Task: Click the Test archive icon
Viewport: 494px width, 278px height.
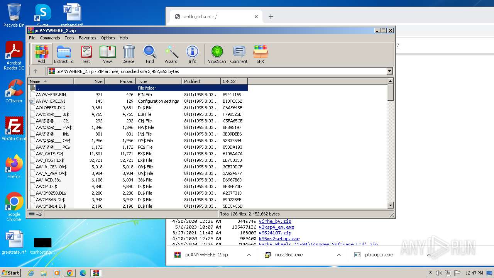Action: coord(86,54)
